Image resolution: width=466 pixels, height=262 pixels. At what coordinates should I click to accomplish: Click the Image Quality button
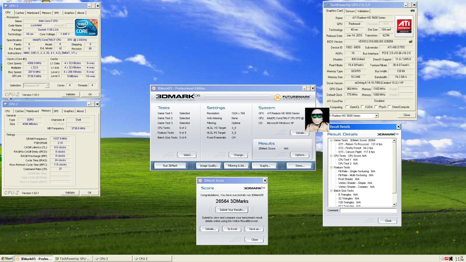click(x=209, y=166)
